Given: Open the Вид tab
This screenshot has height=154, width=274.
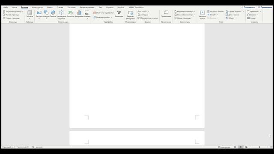Looking at the screenshot, I should pos(100,7).
